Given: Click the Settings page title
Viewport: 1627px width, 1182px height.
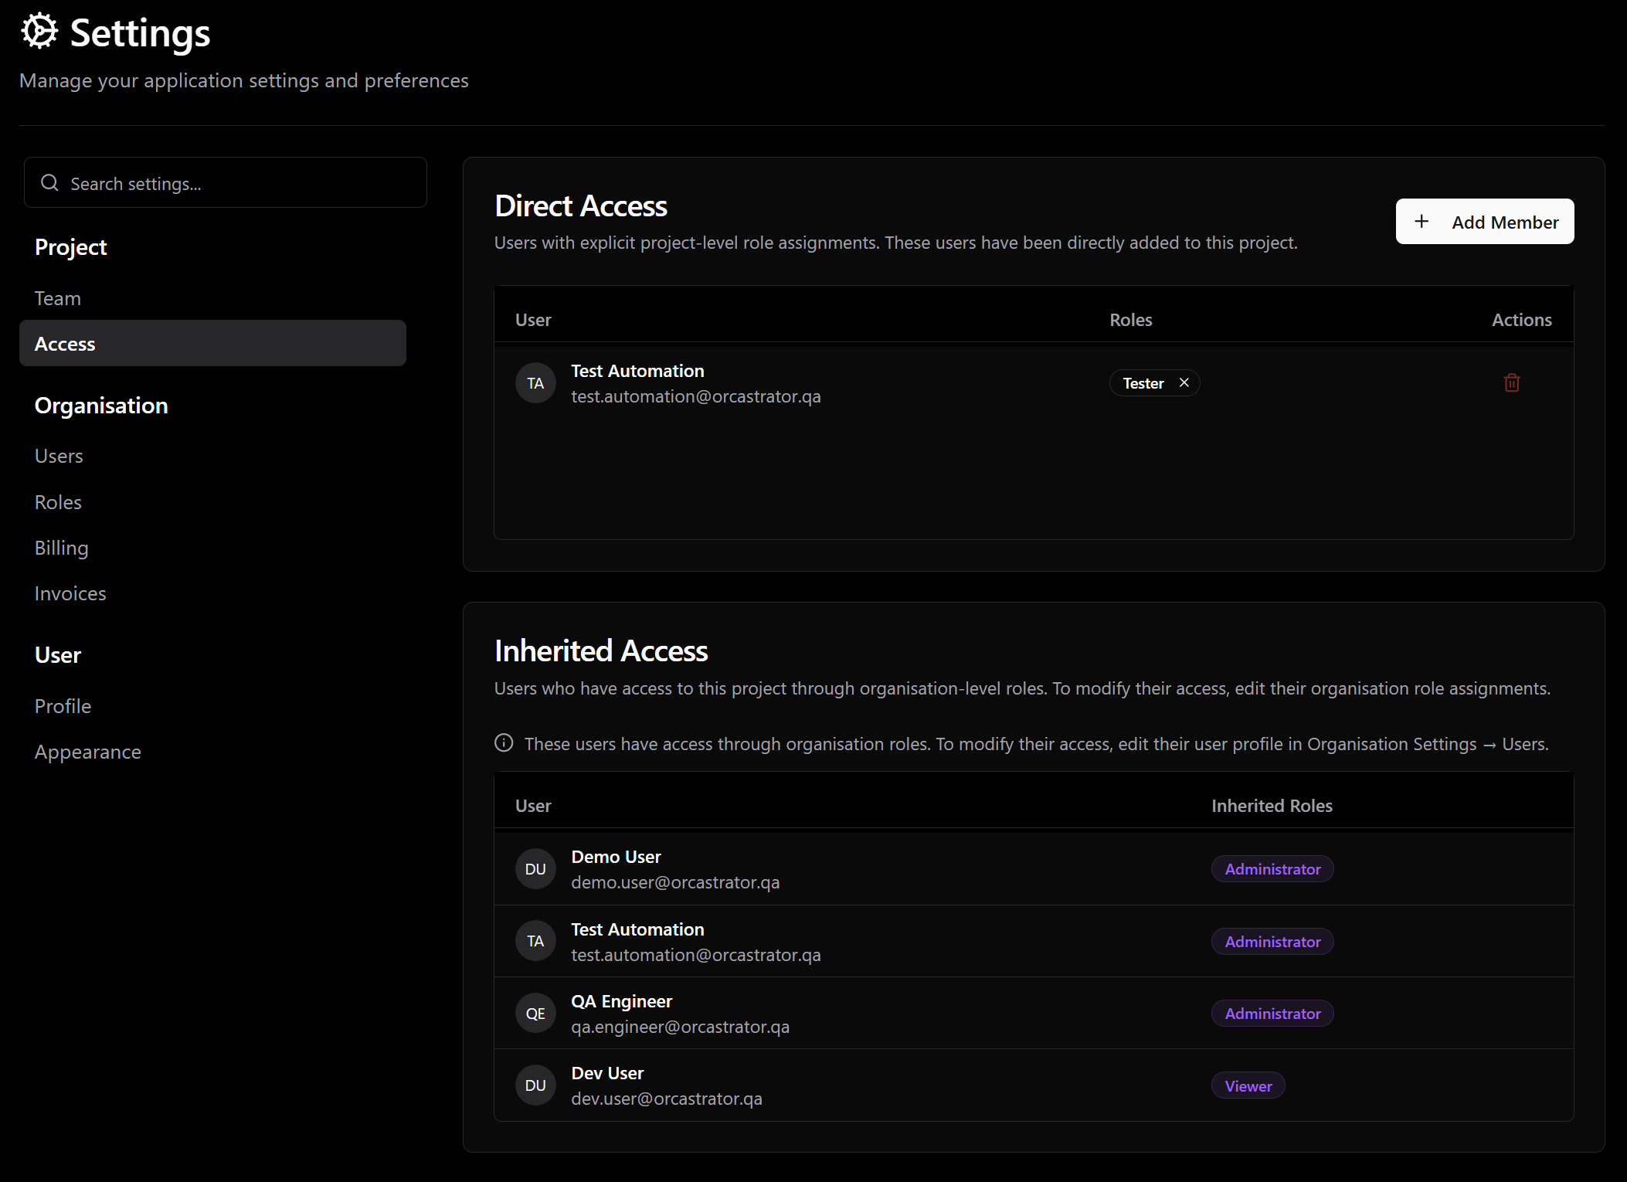Looking at the screenshot, I should tap(140, 33).
